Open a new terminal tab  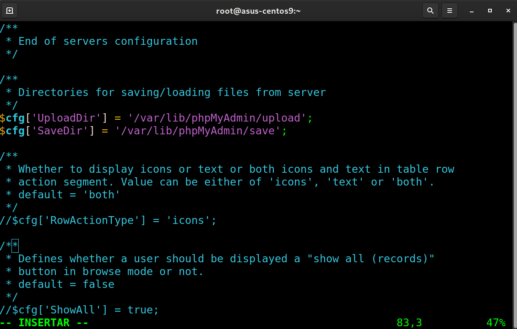point(10,11)
